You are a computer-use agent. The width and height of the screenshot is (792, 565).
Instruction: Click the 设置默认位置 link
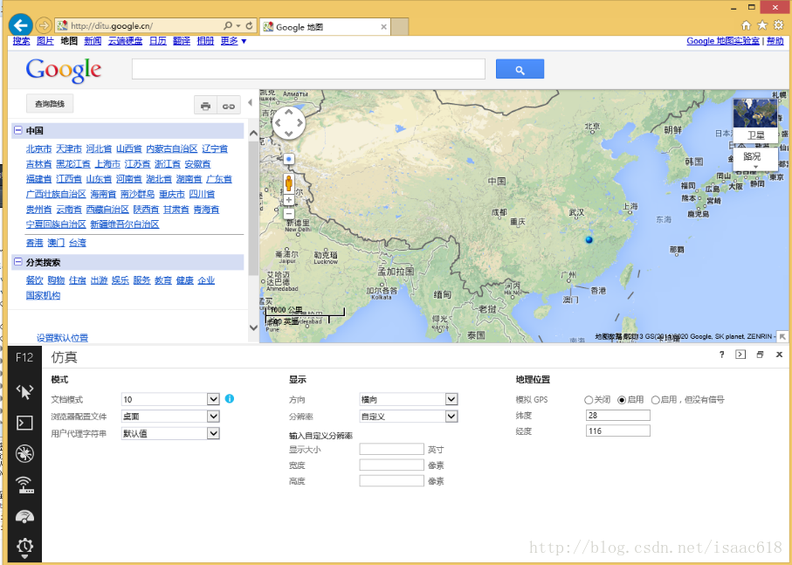(62, 338)
